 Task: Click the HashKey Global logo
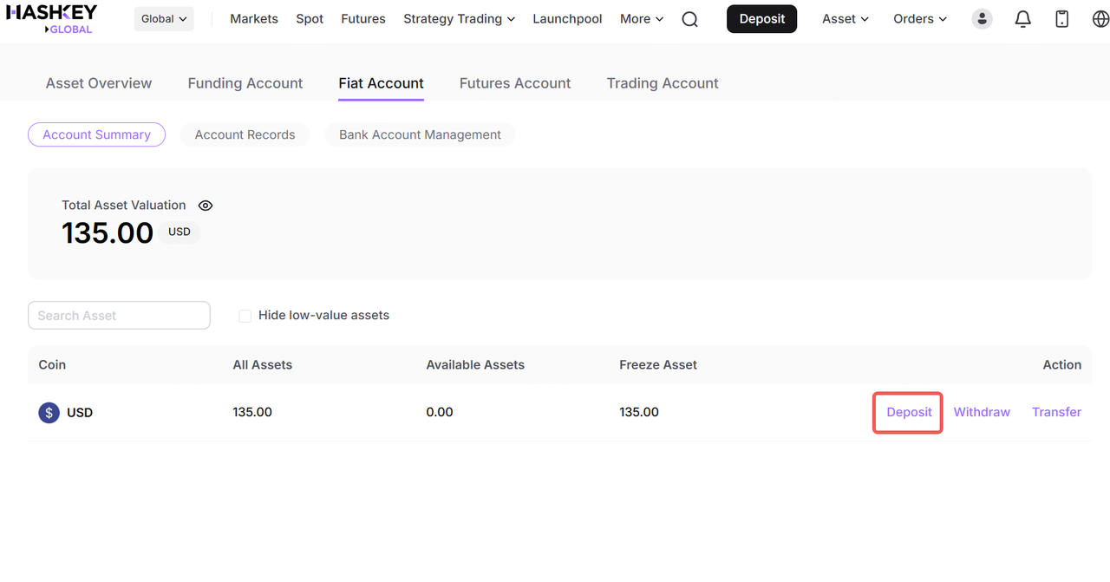pyautogui.click(x=52, y=18)
